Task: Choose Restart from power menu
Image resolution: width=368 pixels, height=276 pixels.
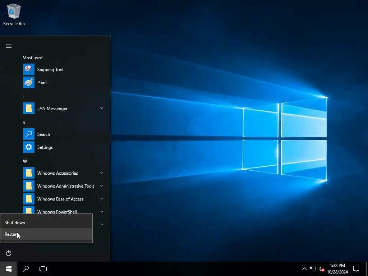Action: [x=46, y=234]
